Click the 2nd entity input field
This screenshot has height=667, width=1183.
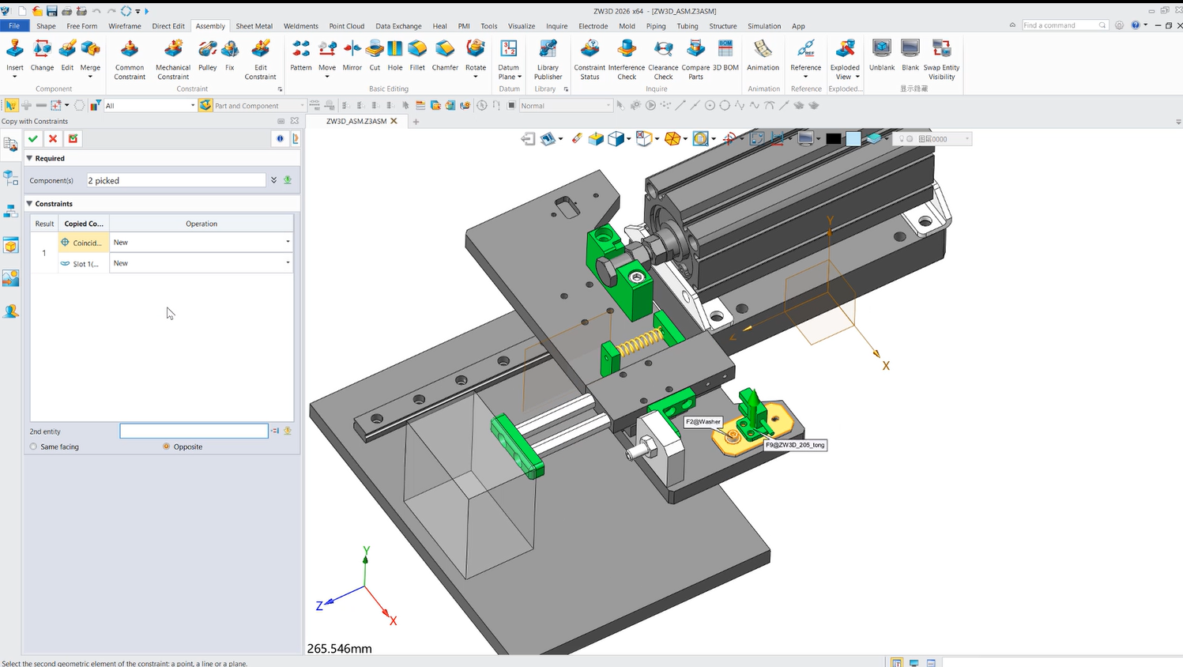[x=194, y=431]
